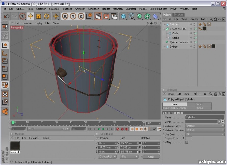Activate the Rotate tool
The image size is (227, 165).
(47, 16)
